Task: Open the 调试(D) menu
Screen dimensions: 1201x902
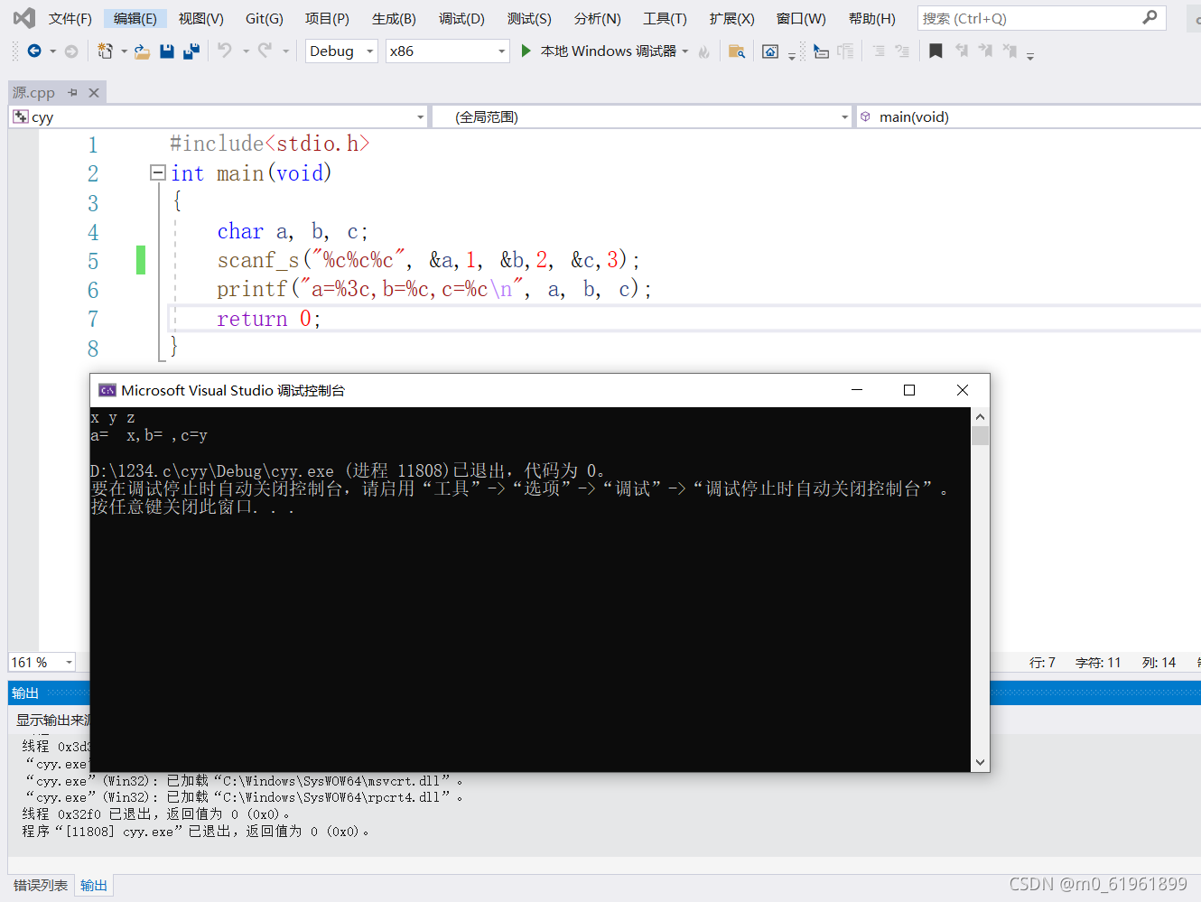Action: pyautogui.click(x=461, y=18)
